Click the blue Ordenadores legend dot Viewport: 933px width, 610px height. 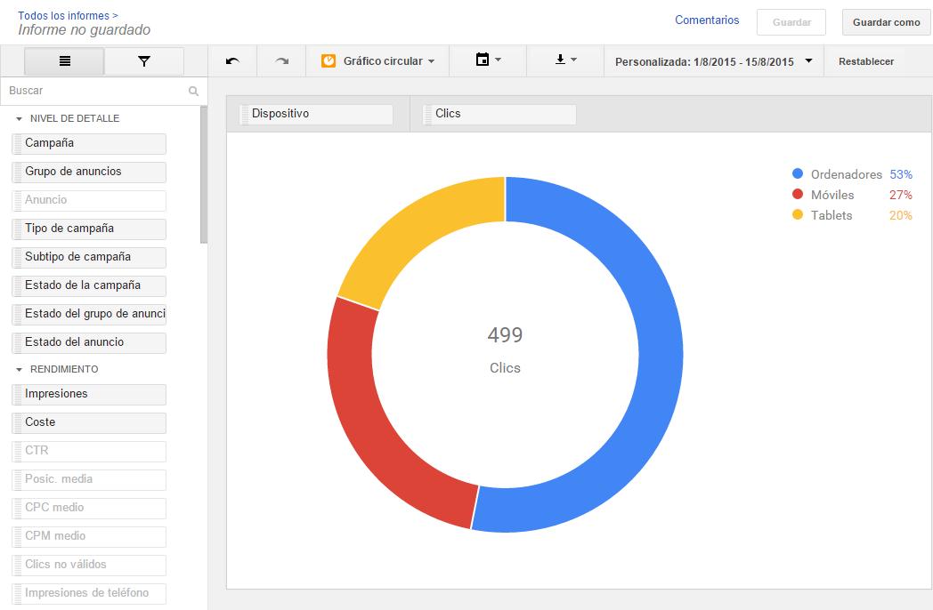coord(798,173)
